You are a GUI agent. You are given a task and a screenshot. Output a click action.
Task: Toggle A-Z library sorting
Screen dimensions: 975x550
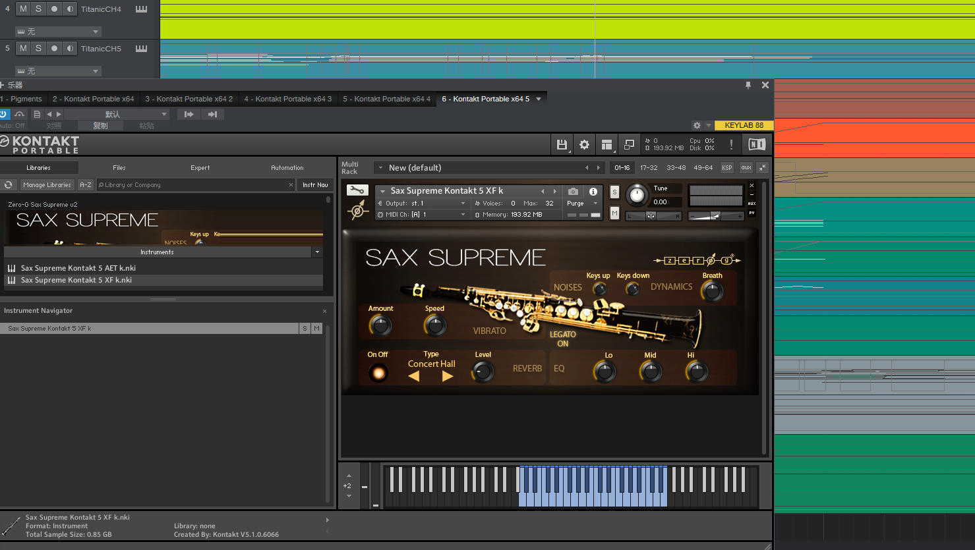pyautogui.click(x=86, y=185)
